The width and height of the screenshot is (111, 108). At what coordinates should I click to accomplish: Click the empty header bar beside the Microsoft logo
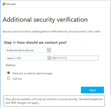point(62,4)
